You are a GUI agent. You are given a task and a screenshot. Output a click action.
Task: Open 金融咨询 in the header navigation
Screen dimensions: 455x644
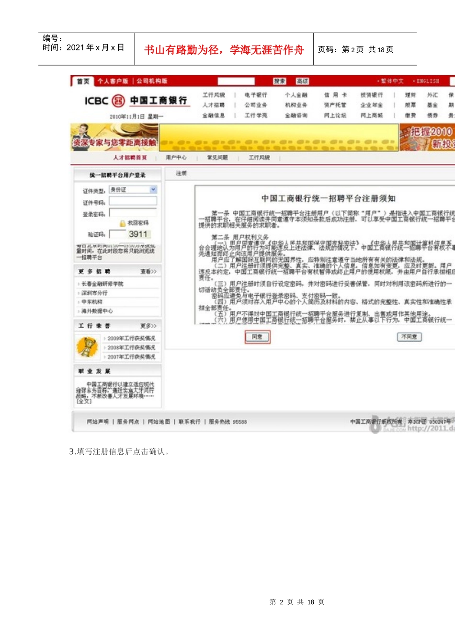coord(296,115)
